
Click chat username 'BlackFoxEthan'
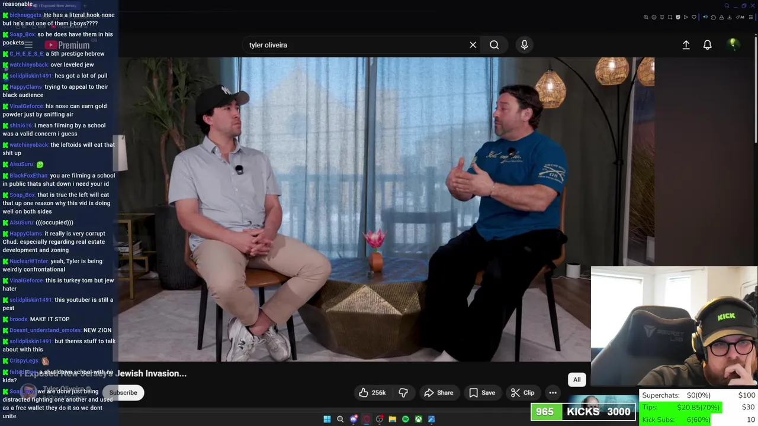pos(28,176)
